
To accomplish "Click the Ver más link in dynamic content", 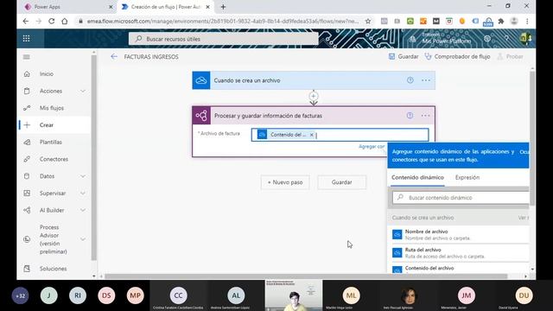I will [x=523, y=218].
